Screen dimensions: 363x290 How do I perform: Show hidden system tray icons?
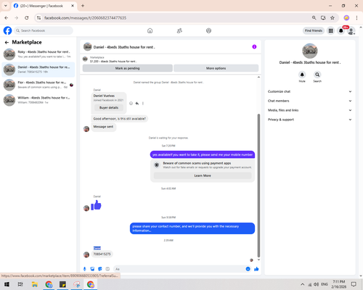(x=302, y=284)
